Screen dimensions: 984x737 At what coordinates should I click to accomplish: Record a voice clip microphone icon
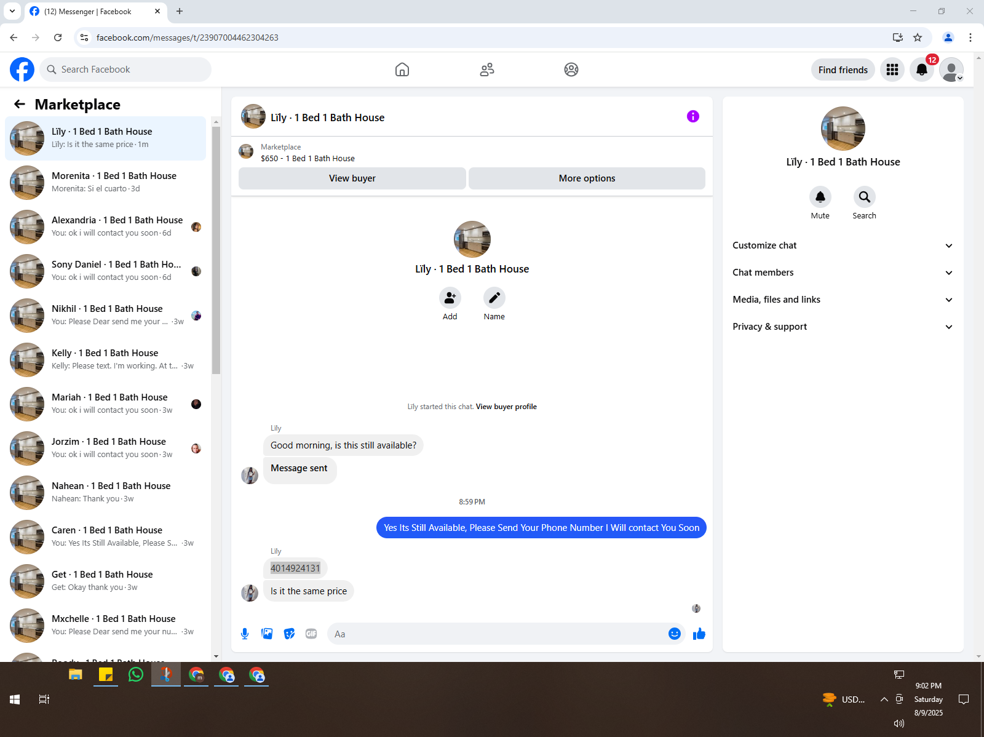(x=245, y=634)
